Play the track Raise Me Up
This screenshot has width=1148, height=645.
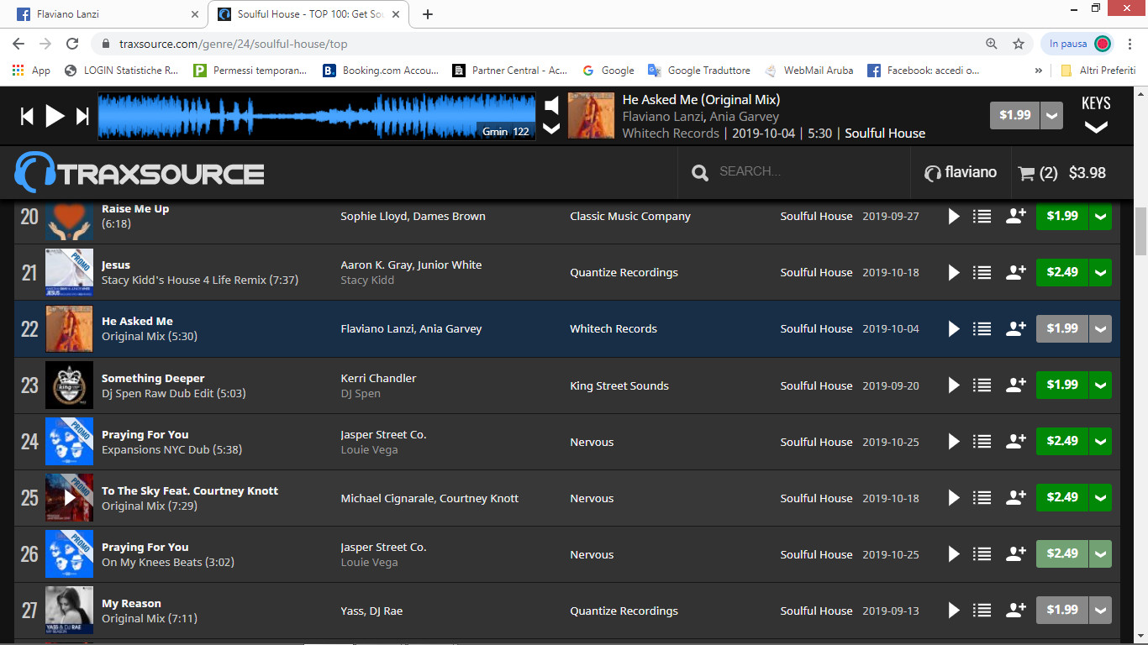point(954,217)
